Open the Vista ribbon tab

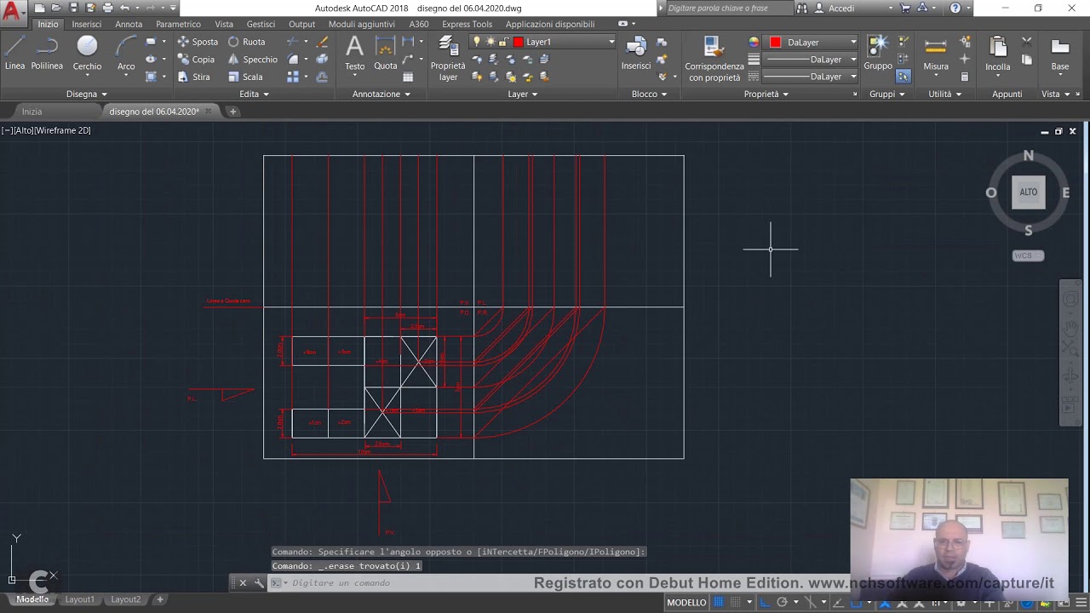pyautogui.click(x=224, y=24)
